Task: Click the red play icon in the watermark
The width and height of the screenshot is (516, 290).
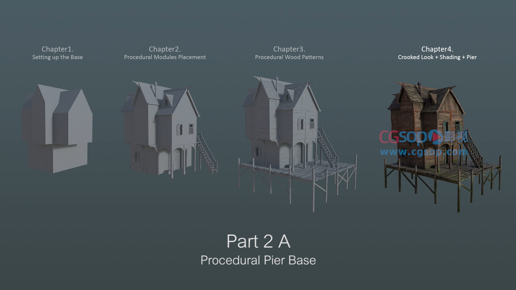Action: (435, 137)
